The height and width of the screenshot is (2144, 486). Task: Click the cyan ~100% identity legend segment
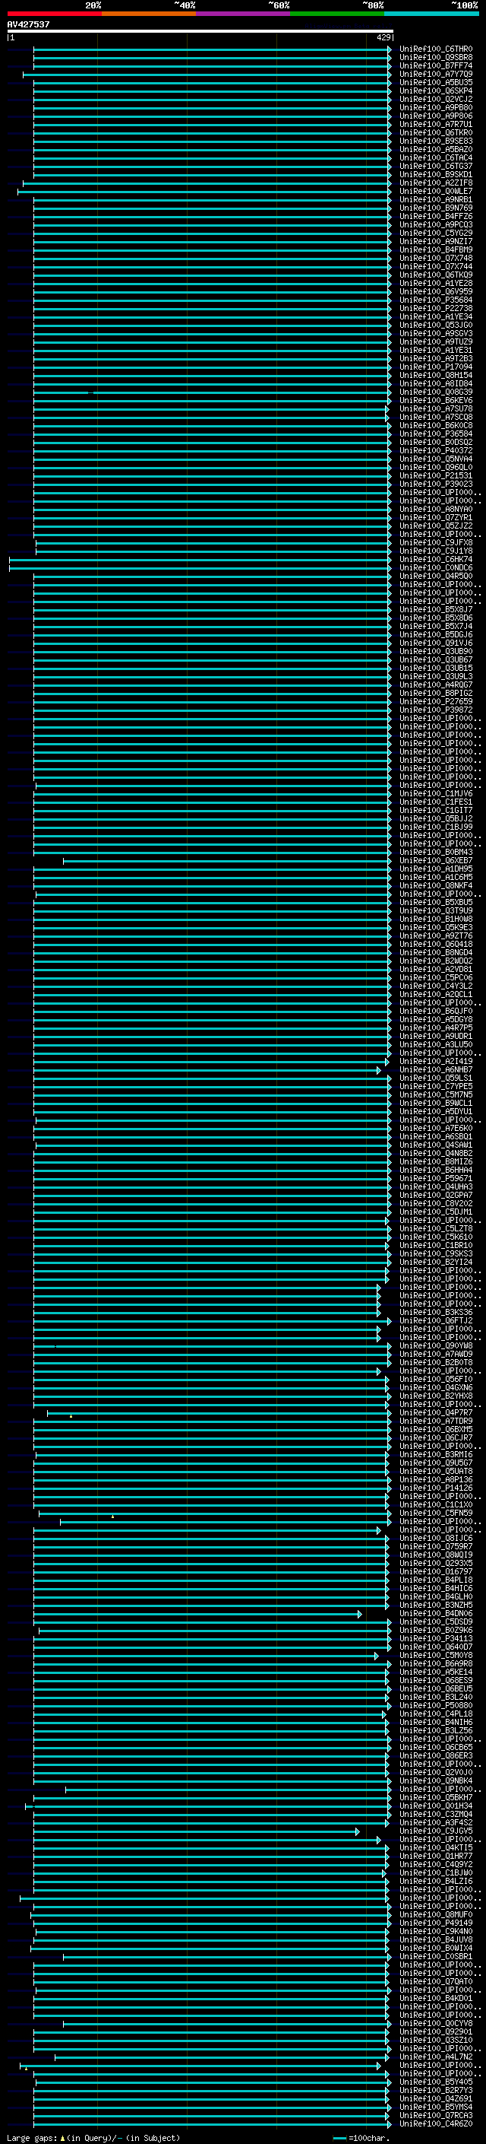[x=431, y=14]
